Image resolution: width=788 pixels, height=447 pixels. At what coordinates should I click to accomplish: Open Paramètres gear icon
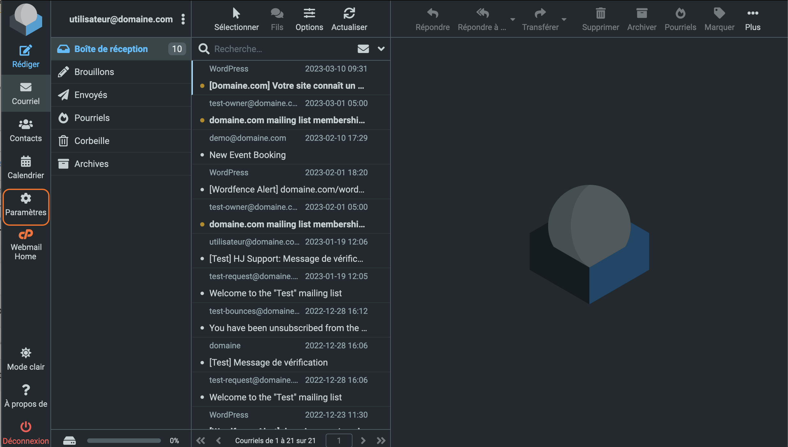tap(26, 199)
